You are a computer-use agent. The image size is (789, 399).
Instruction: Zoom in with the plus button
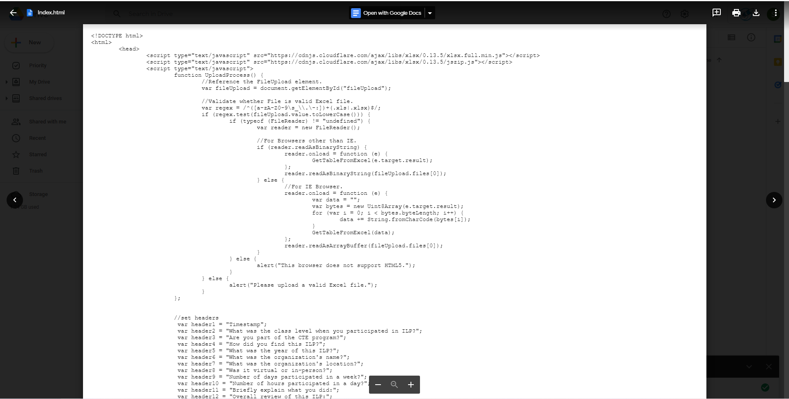point(411,385)
